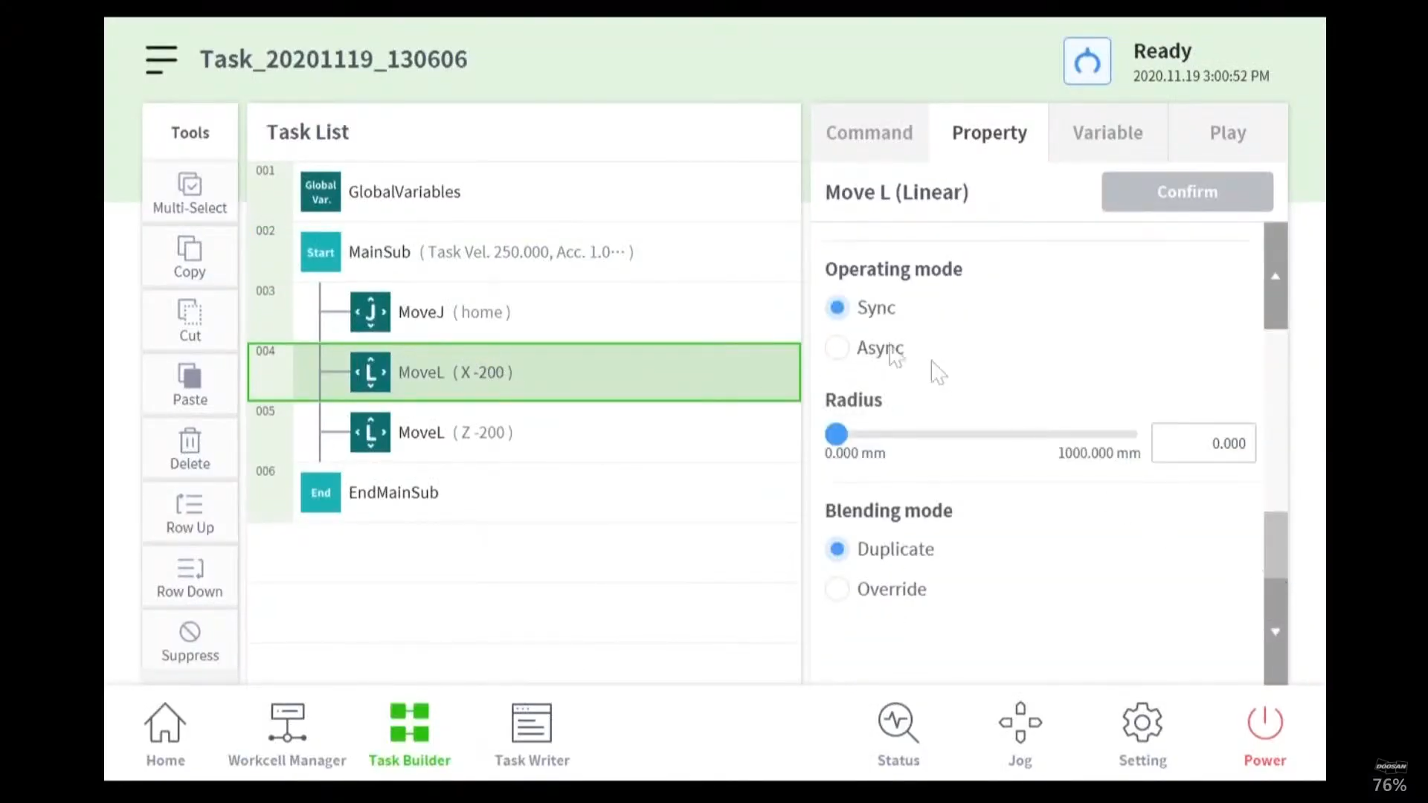Click the property panel scroll-down arrow
This screenshot has height=803, width=1428.
tap(1276, 632)
